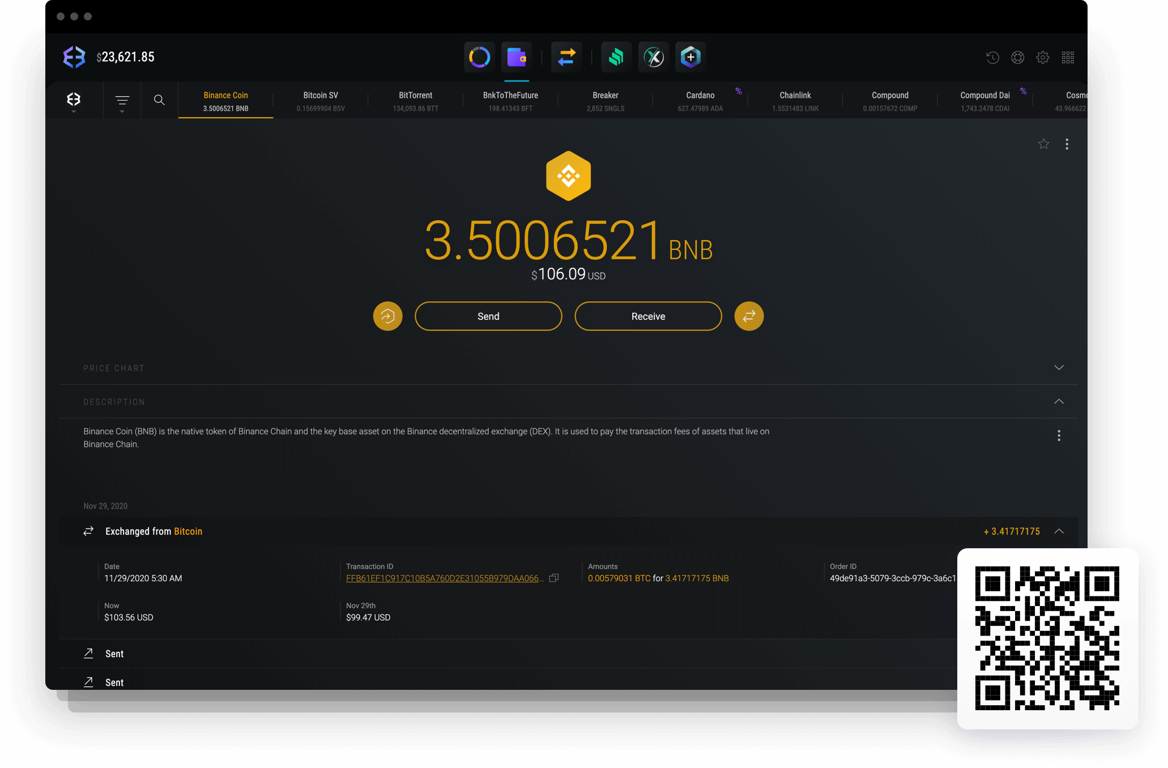Screen dimensions: 1168x768
Task: Click the grid/apps view icon top right
Action: click(1068, 57)
